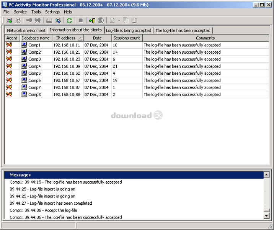The image size is (274, 230).
Task: Open The log-file has been accepted tab
Action: (183, 30)
